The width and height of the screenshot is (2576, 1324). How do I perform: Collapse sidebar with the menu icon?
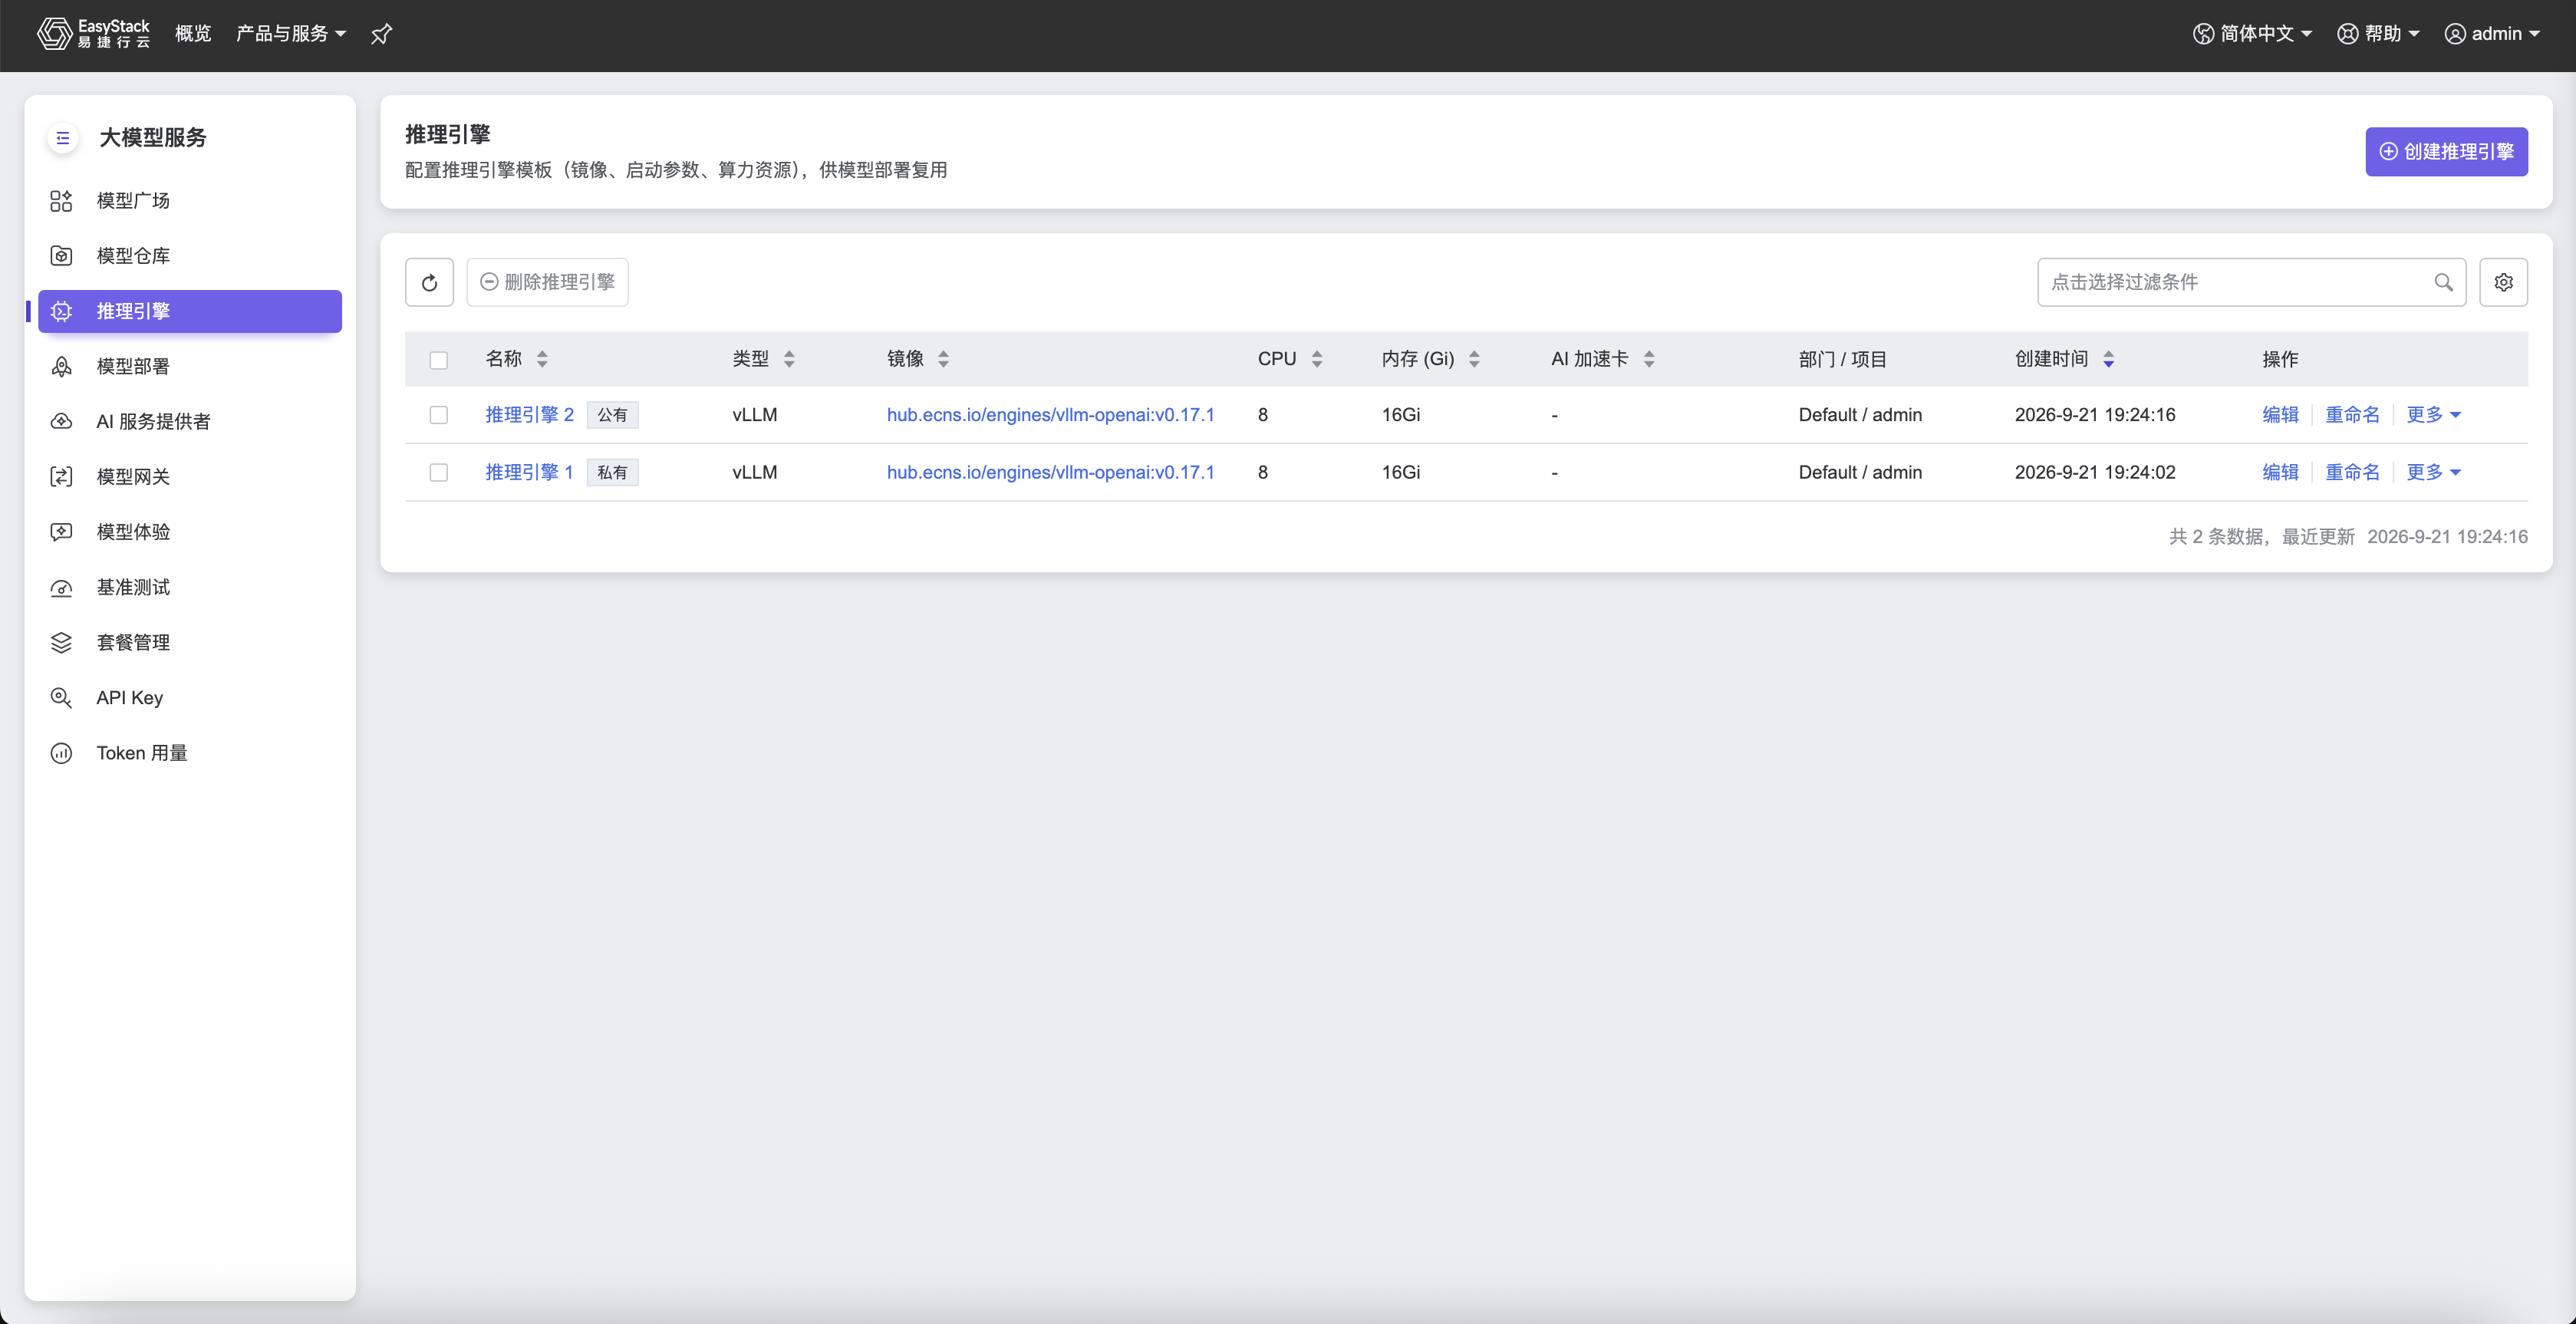tap(62, 138)
